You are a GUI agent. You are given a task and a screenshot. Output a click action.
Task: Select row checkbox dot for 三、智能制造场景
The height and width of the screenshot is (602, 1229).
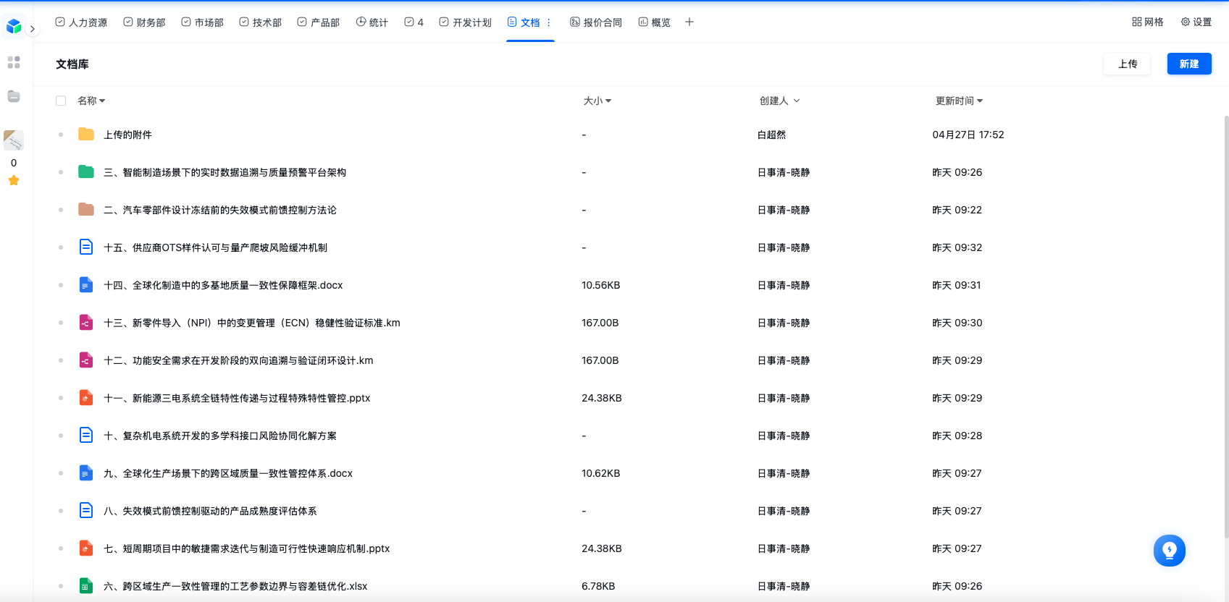click(61, 172)
